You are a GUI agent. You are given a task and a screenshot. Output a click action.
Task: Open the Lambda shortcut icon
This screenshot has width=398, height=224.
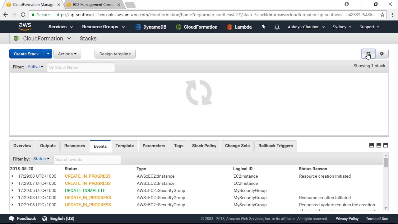[229, 27]
